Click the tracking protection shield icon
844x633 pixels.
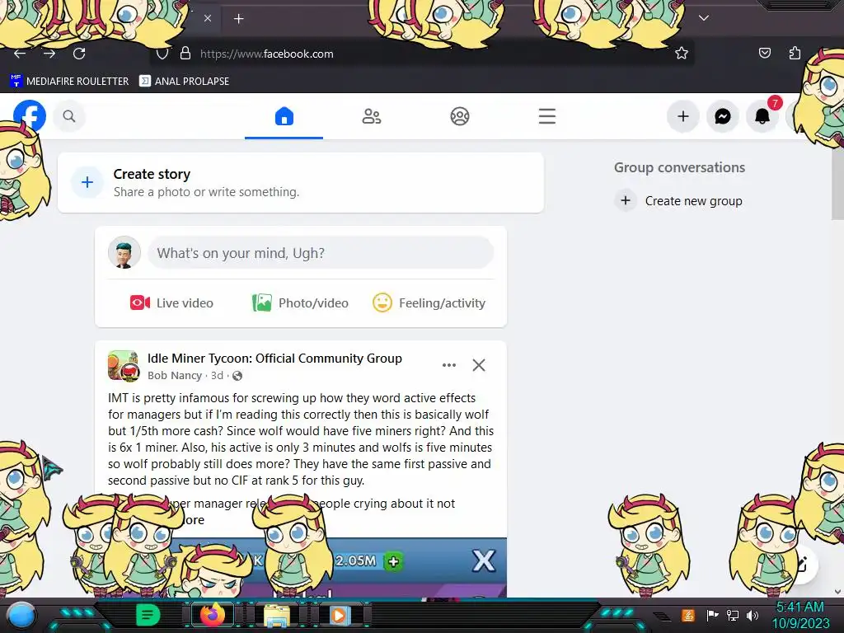click(162, 54)
